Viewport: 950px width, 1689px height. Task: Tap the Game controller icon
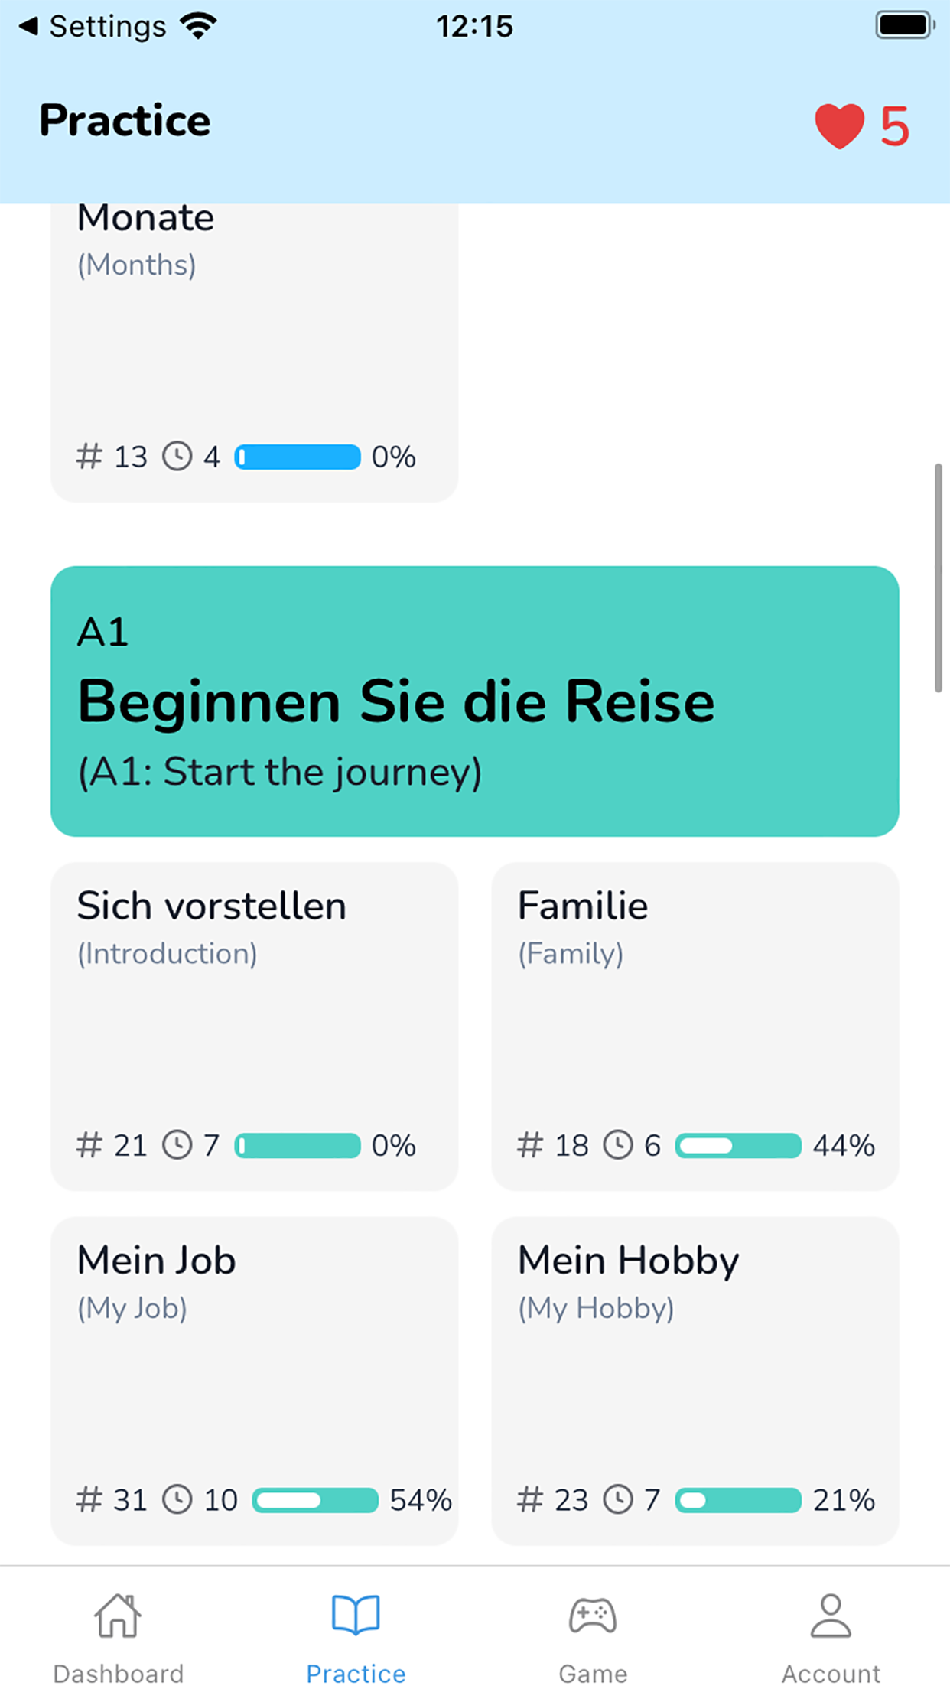[593, 1615]
